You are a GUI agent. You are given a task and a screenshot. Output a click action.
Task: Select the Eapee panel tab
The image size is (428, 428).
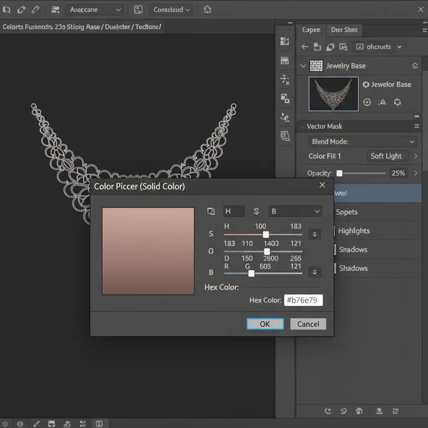[x=311, y=30]
